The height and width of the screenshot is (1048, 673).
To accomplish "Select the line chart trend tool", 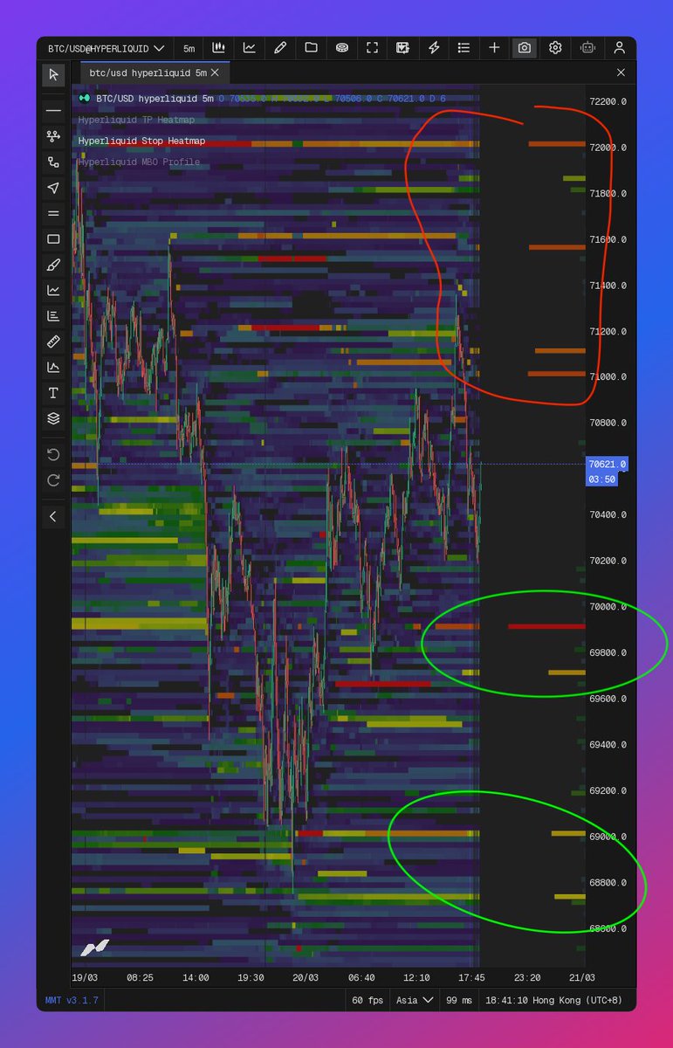I will click(53, 290).
